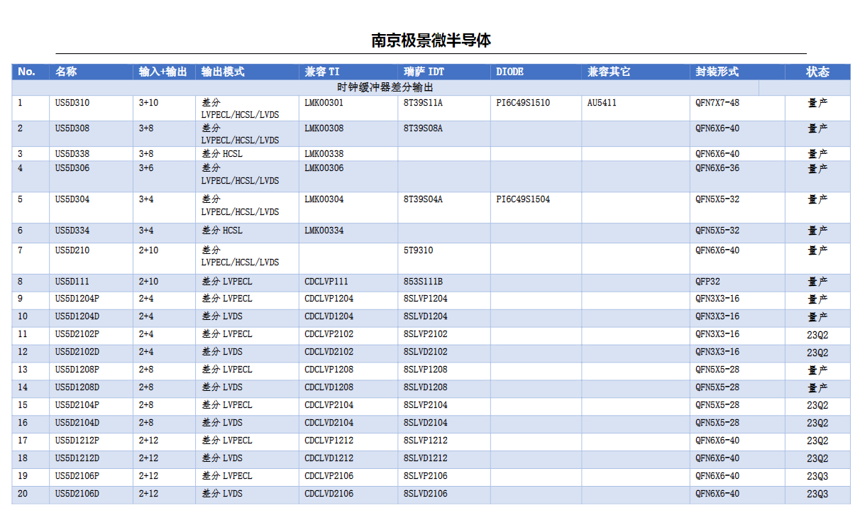Select part name US5D1212D
This screenshot has height=520, width=860.
(77, 458)
